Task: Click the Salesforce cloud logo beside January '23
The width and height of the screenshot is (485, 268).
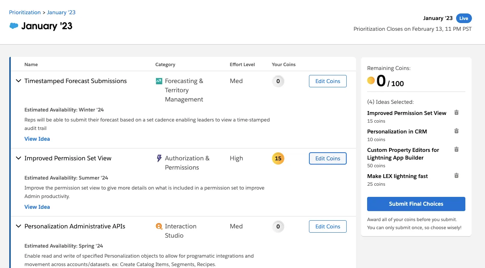Action: [x=14, y=26]
